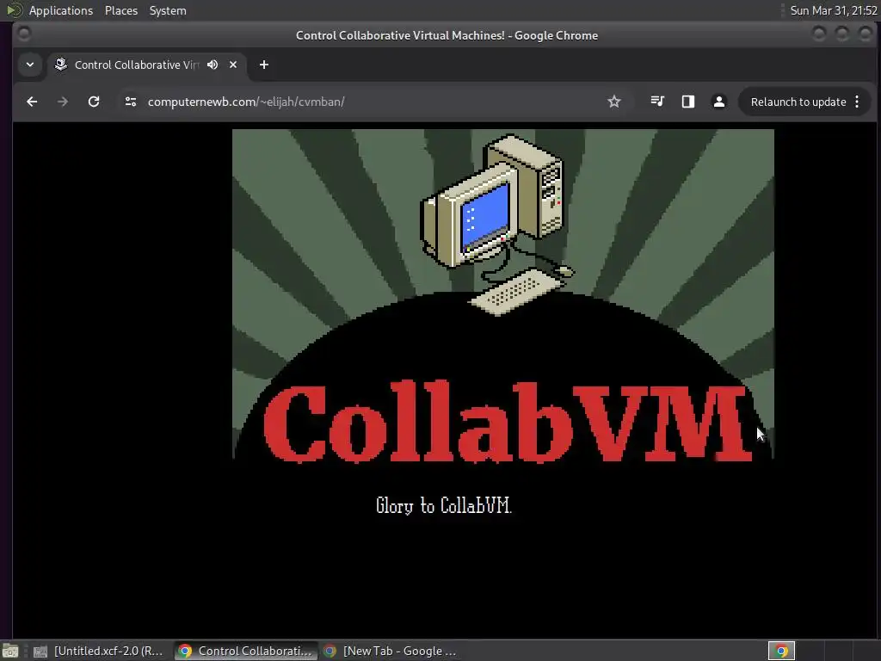Viewport: 881px width, 661px height.
Task: Open the profile account icon
Action: click(x=719, y=102)
